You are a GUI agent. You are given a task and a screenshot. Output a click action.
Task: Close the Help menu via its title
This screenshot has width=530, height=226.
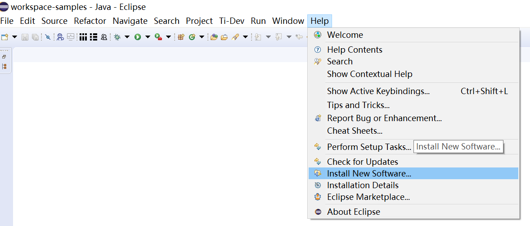tap(320, 21)
